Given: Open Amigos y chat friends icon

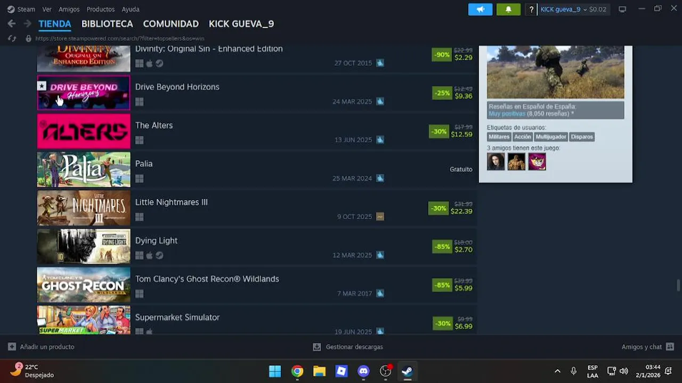Looking at the screenshot, I should (x=670, y=347).
